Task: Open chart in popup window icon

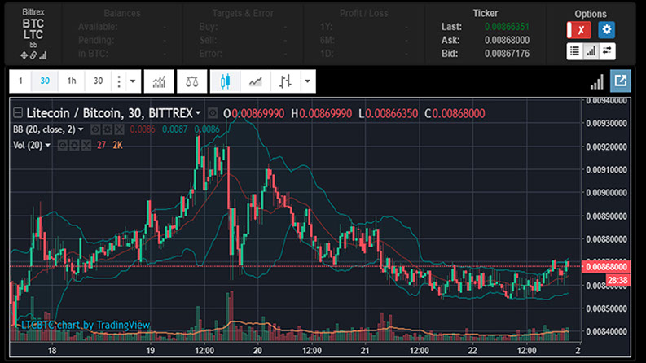Action: [621, 81]
